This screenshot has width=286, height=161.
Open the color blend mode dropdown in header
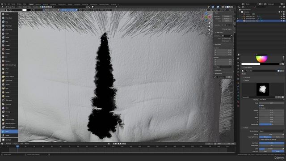pyautogui.click(x=38, y=10)
